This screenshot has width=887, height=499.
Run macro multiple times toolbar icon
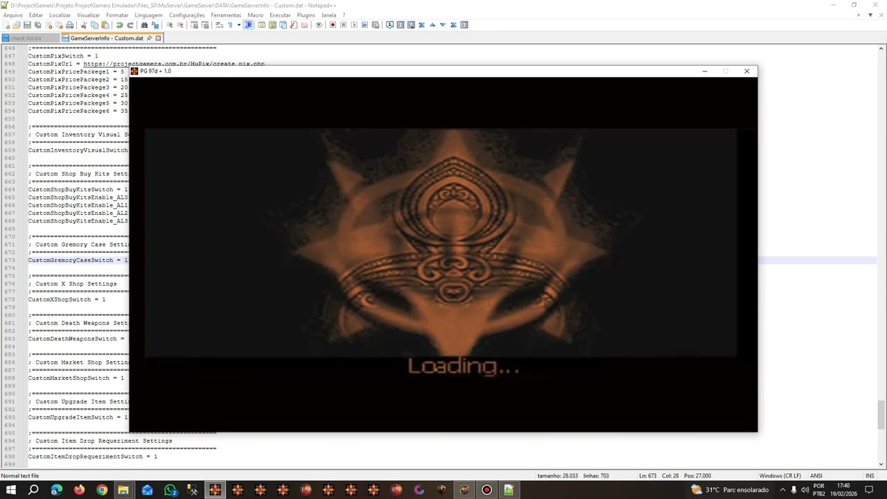click(365, 25)
